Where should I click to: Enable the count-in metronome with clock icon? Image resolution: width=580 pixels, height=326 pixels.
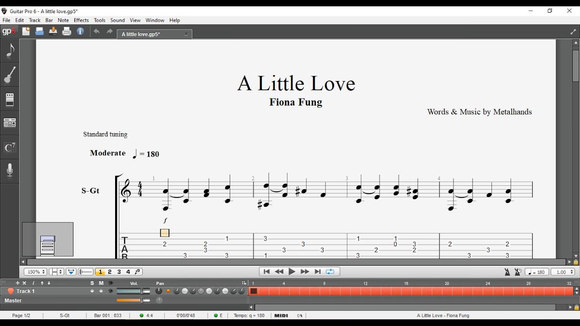[518, 272]
